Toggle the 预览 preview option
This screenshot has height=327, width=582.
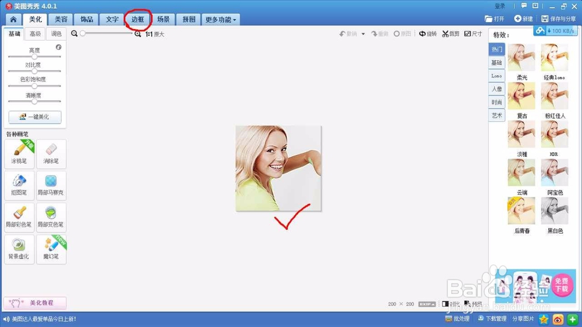[x=473, y=304]
